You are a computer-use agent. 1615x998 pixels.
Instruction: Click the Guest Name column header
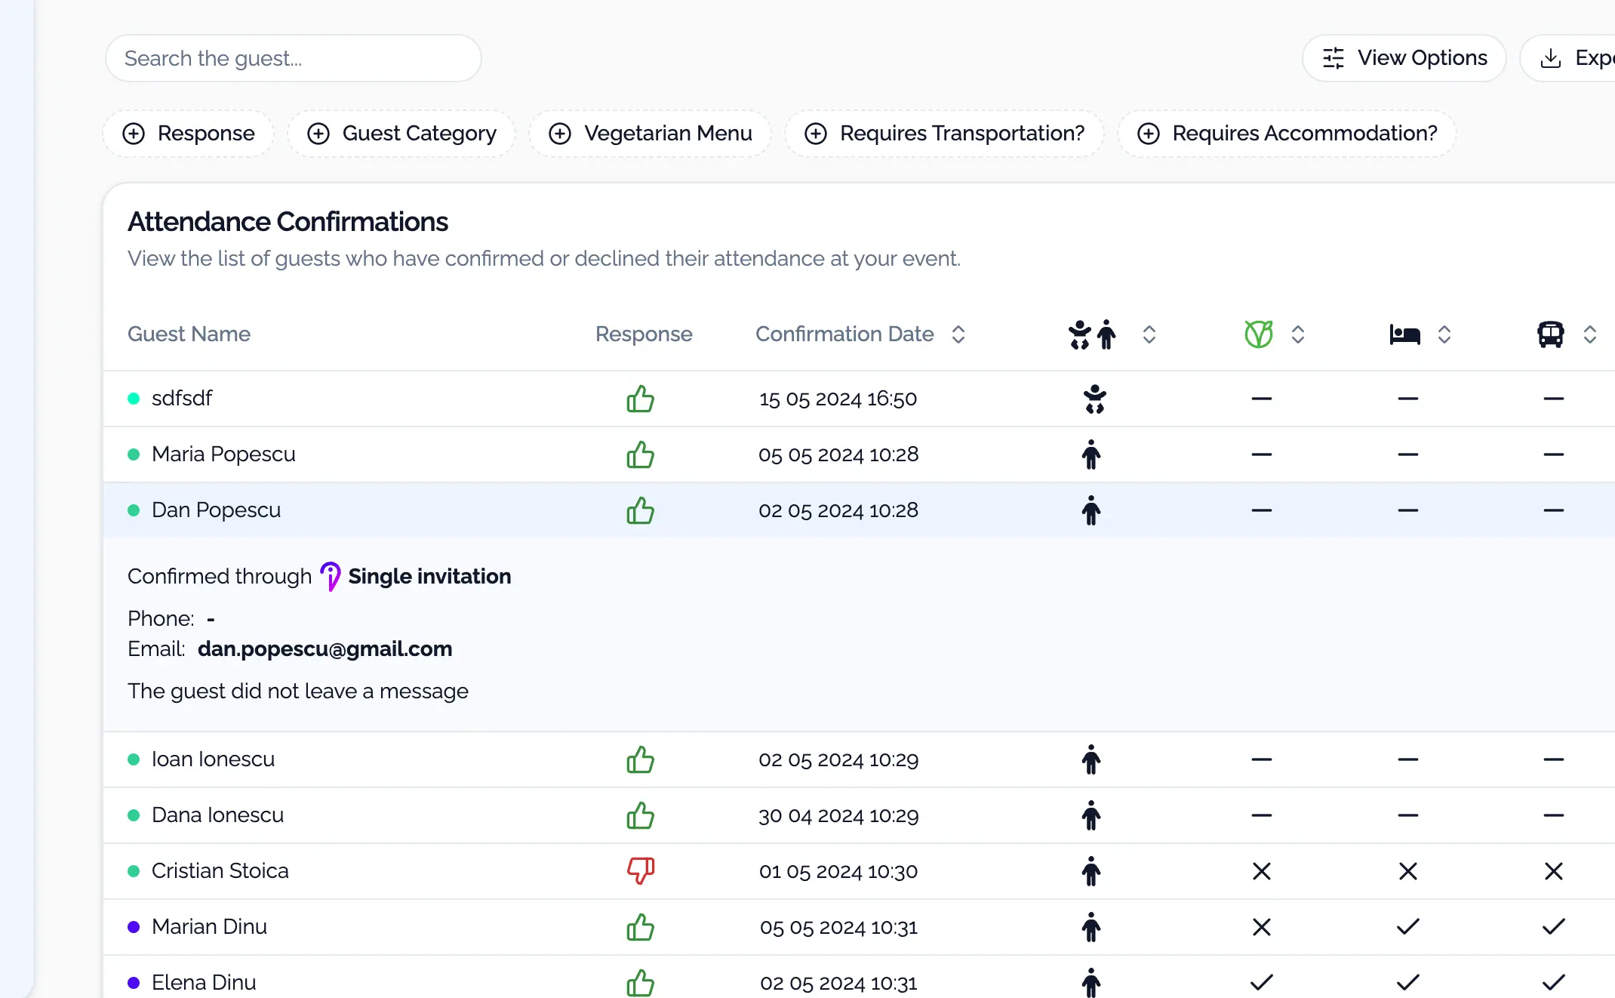[x=189, y=334]
